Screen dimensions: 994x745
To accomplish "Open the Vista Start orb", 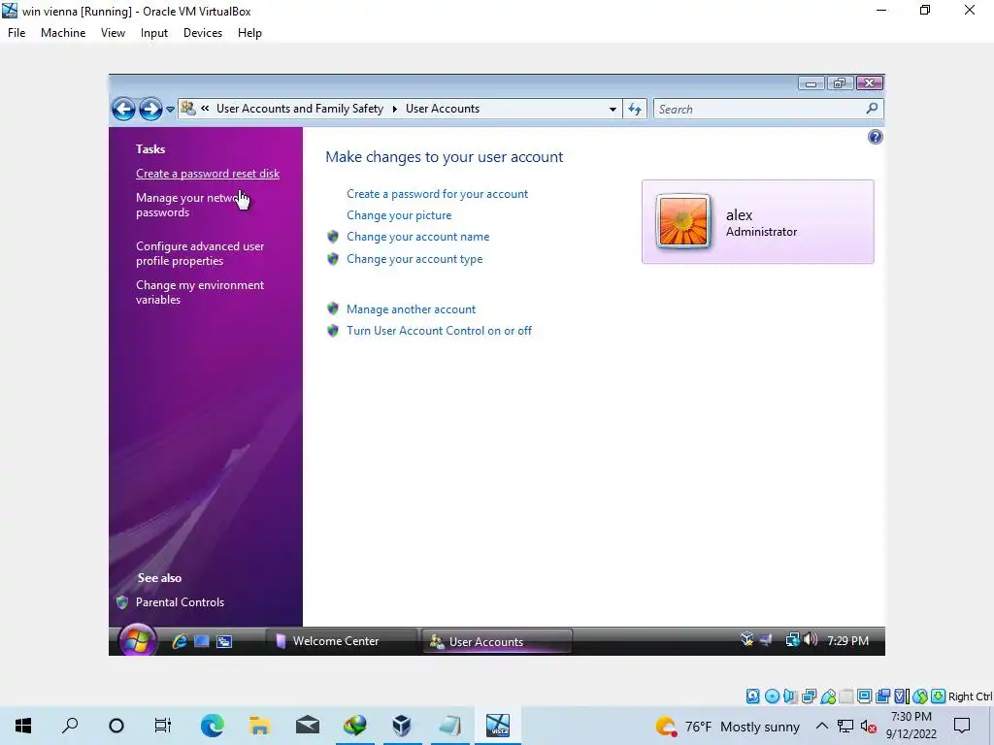I will click(137, 640).
